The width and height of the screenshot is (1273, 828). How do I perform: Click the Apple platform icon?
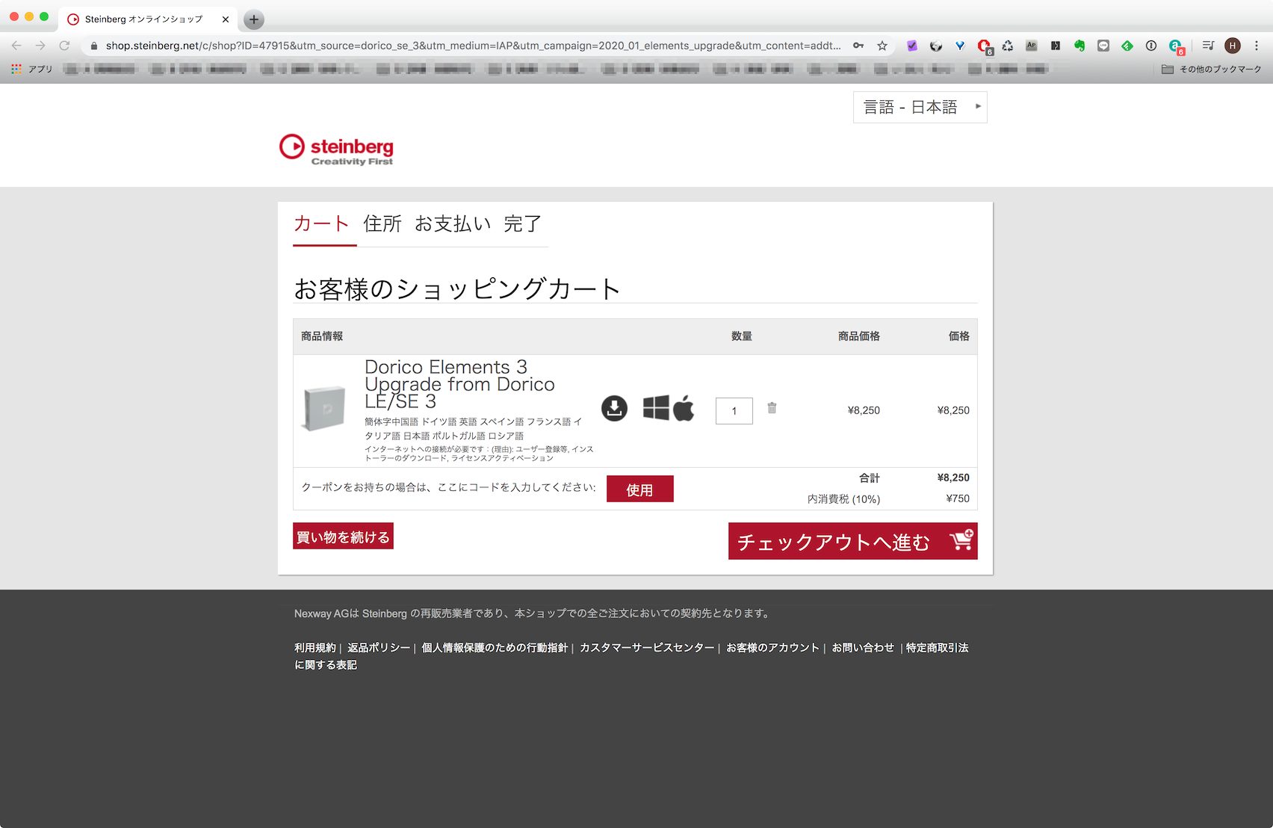coord(684,408)
